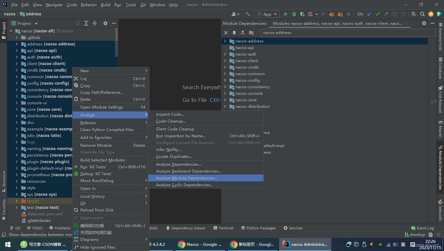Open the Database side tool window
Screen dimensions: 444x251
coord(440,68)
